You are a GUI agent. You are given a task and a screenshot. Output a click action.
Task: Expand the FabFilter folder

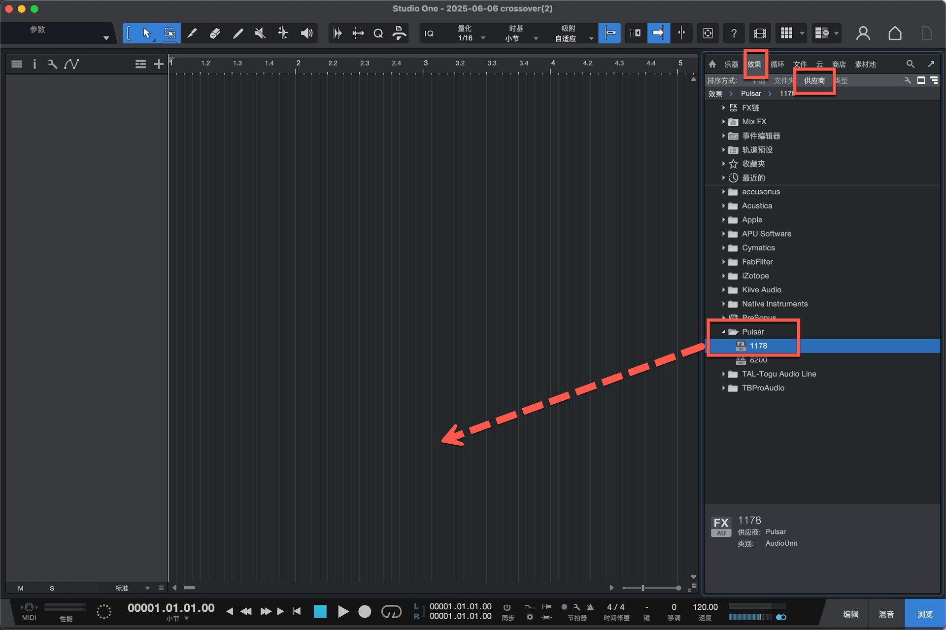pos(723,262)
